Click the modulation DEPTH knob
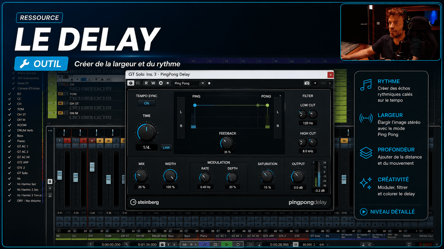 [x=232, y=177]
